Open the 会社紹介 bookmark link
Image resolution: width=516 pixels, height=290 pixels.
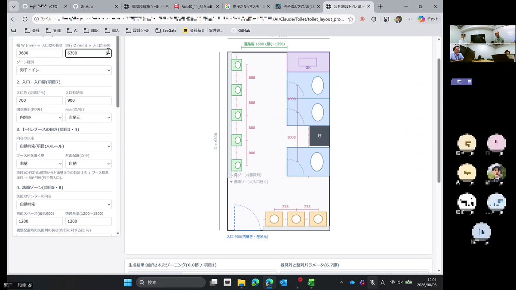coord(203,31)
